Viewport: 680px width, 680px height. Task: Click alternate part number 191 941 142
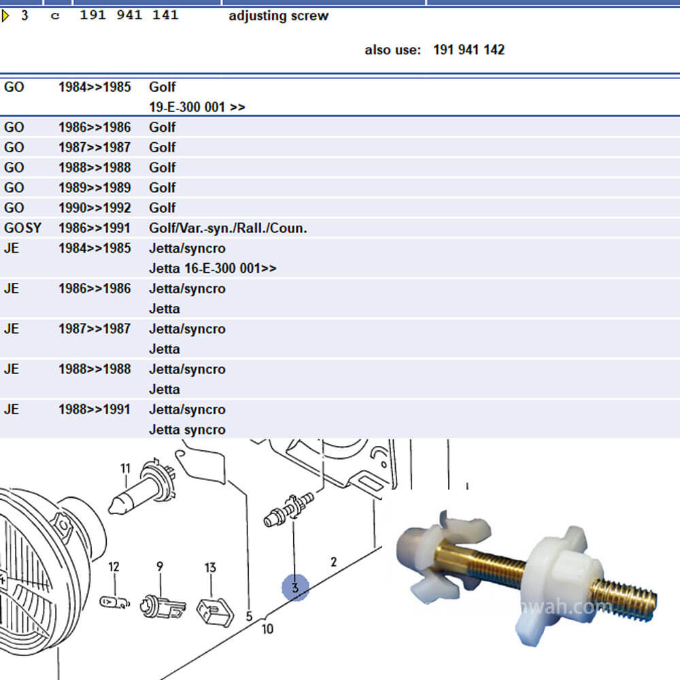tap(469, 49)
